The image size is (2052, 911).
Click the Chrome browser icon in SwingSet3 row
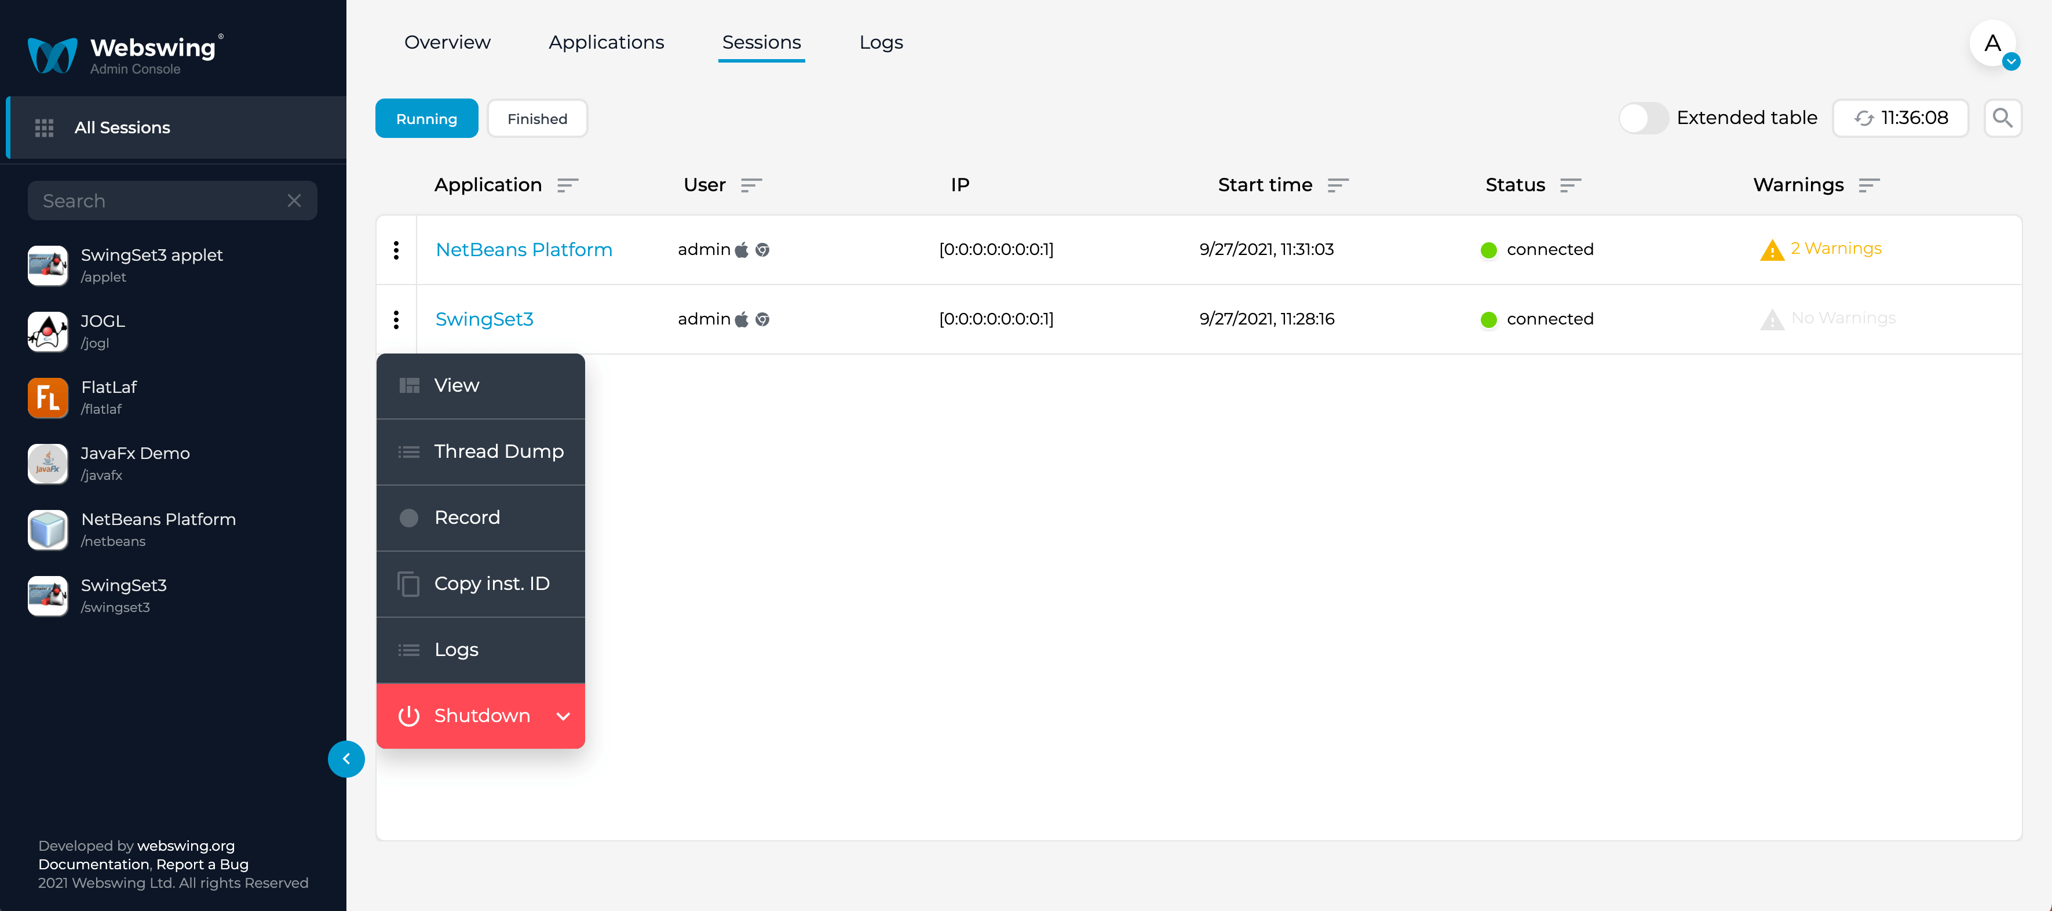pos(762,320)
